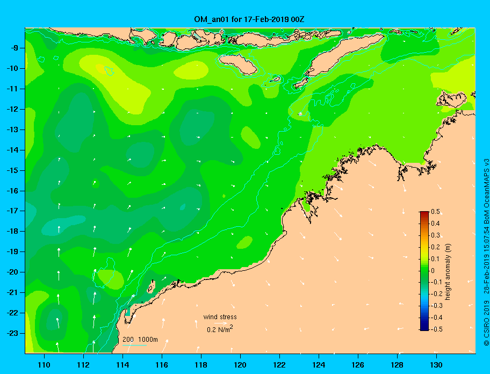
Task: Click longitude label 126
Action: 358,365
